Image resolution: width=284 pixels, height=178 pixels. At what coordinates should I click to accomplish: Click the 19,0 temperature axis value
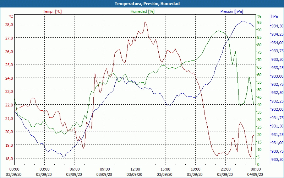click(9, 145)
